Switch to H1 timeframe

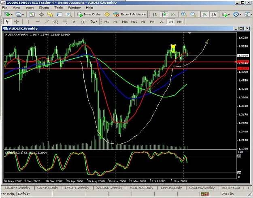click(x=143, y=21)
